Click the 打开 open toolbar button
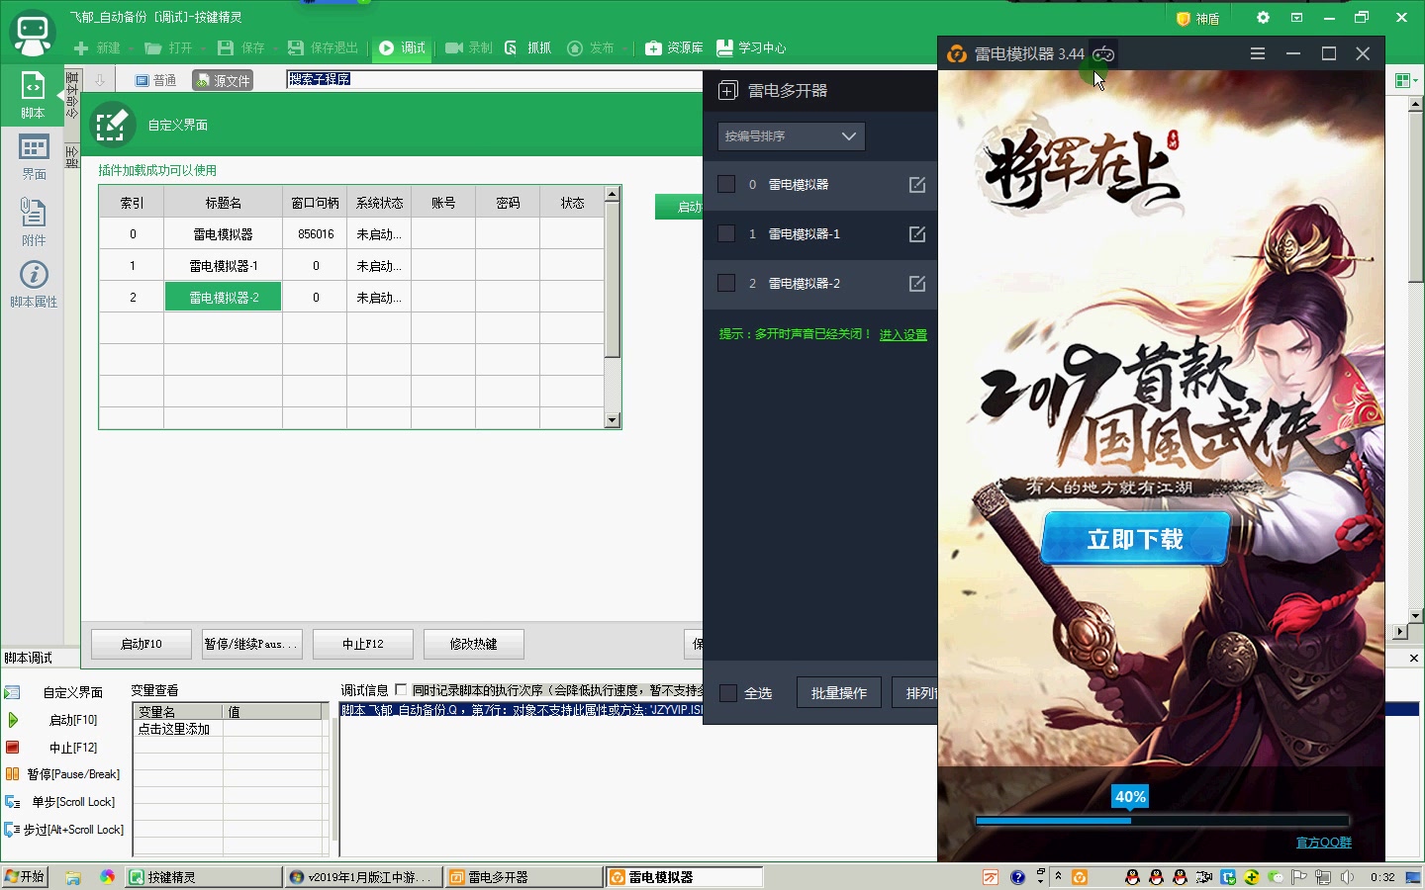The width and height of the screenshot is (1425, 890). (168, 47)
